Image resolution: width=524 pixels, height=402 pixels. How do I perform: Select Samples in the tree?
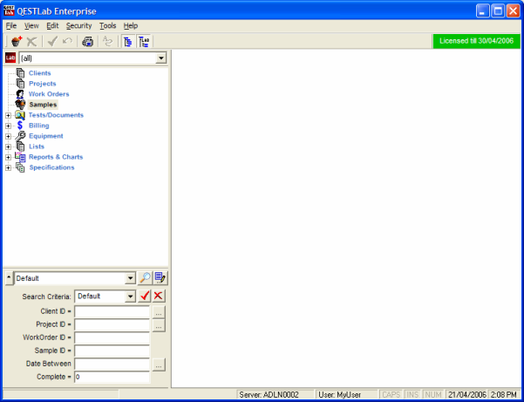click(x=43, y=105)
